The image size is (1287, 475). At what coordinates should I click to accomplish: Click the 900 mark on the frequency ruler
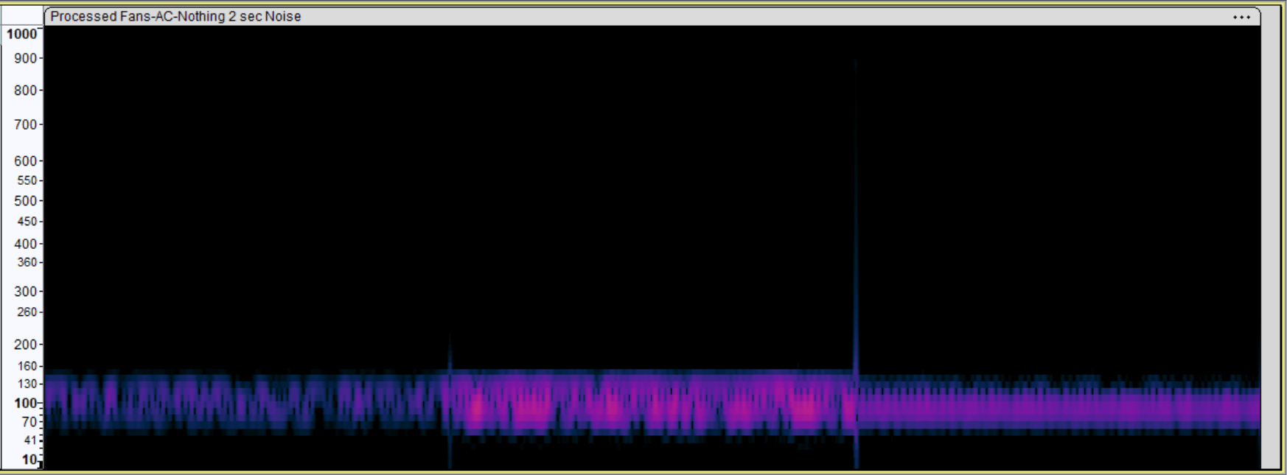point(25,58)
